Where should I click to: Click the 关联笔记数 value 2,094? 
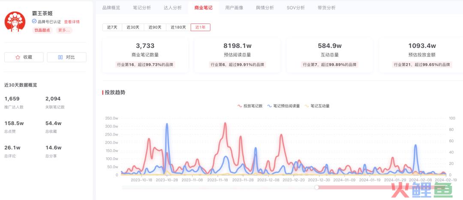click(53, 99)
